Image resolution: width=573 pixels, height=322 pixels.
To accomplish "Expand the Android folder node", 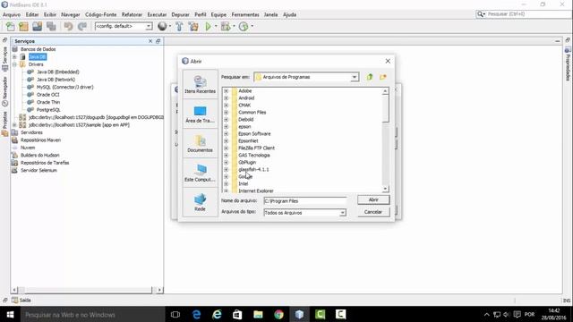I will coord(226,97).
